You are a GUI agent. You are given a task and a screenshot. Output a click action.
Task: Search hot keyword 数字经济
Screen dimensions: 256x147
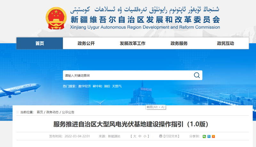tap(84, 86)
